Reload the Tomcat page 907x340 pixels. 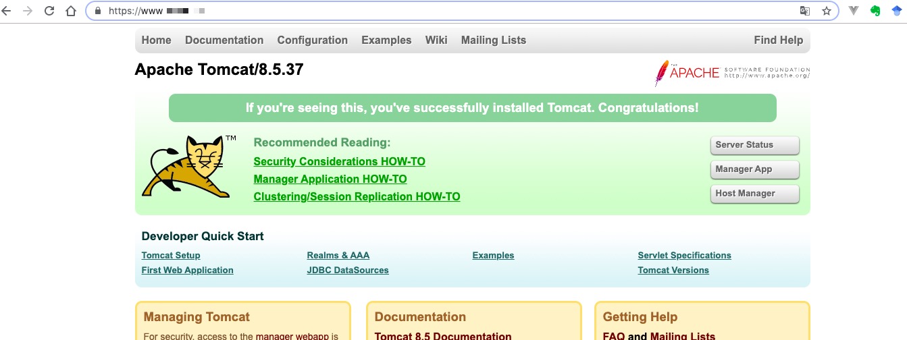coord(49,11)
